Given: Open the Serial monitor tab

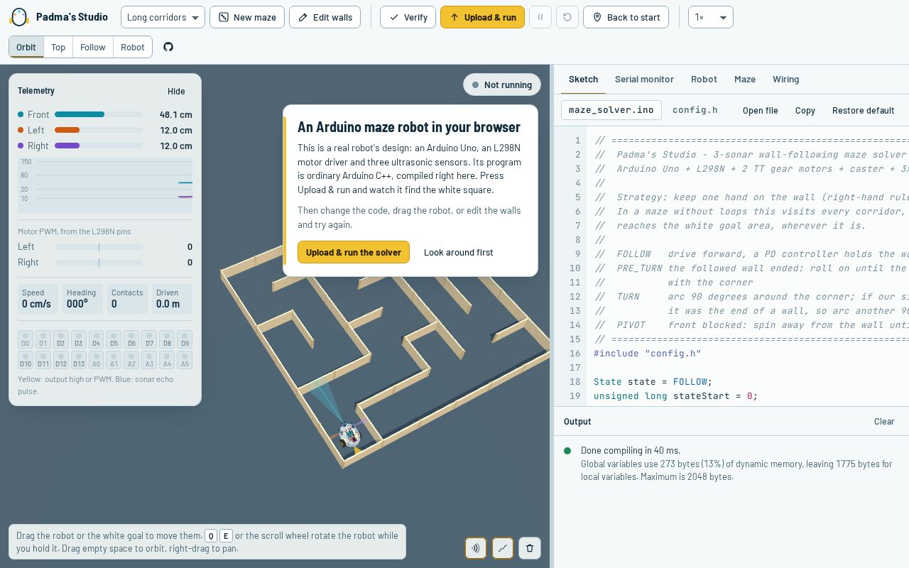Looking at the screenshot, I should [x=644, y=79].
